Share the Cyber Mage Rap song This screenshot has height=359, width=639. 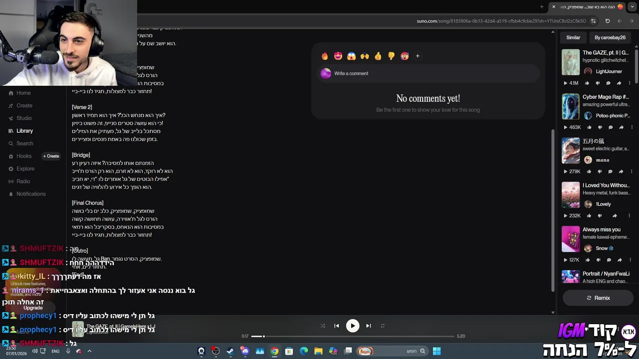click(621, 127)
